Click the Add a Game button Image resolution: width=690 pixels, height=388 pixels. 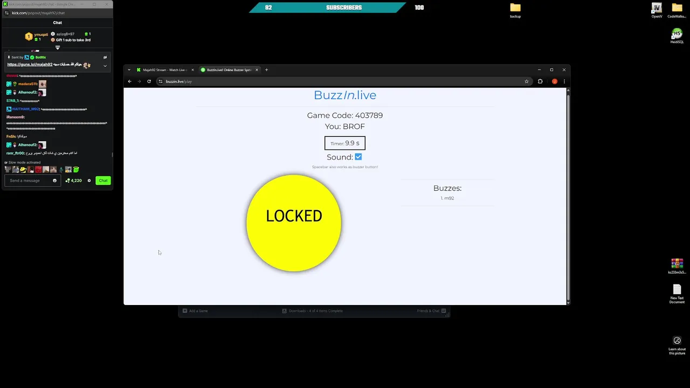(x=195, y=311)
